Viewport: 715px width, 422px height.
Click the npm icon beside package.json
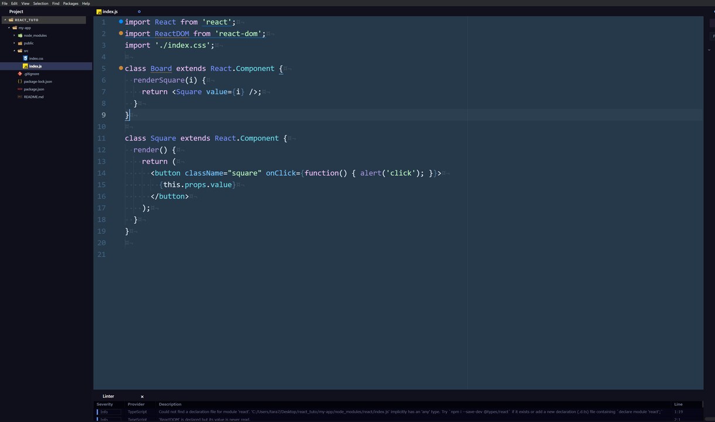pos(20,89)
